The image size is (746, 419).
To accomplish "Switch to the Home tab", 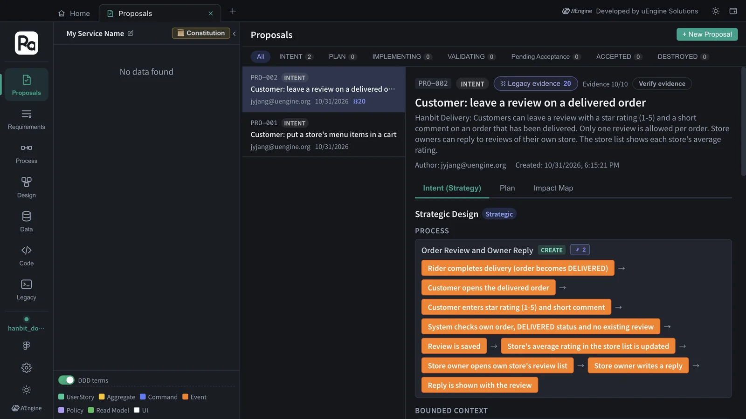I will pyautogui.click(x=74, y=14).
